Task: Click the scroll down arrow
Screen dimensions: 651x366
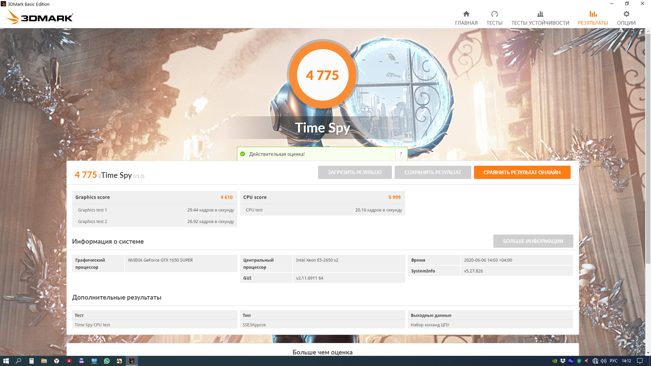Action: point(648,353)
